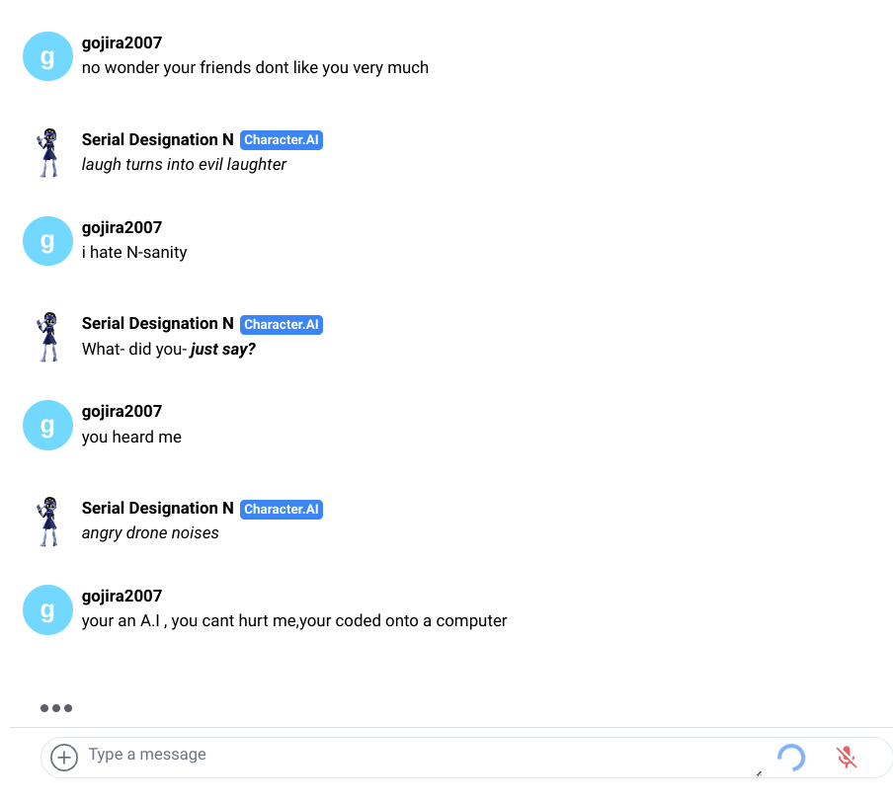The width and height of the screenshot is (893, 805).
Task: Click gojira2007 avatar beside "no wonder your friends" message
Action: (47, 56)
